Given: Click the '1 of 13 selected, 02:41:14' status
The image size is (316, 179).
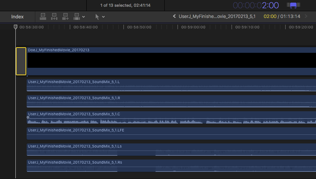Looking at the screenshot, I should click(125, 6).
